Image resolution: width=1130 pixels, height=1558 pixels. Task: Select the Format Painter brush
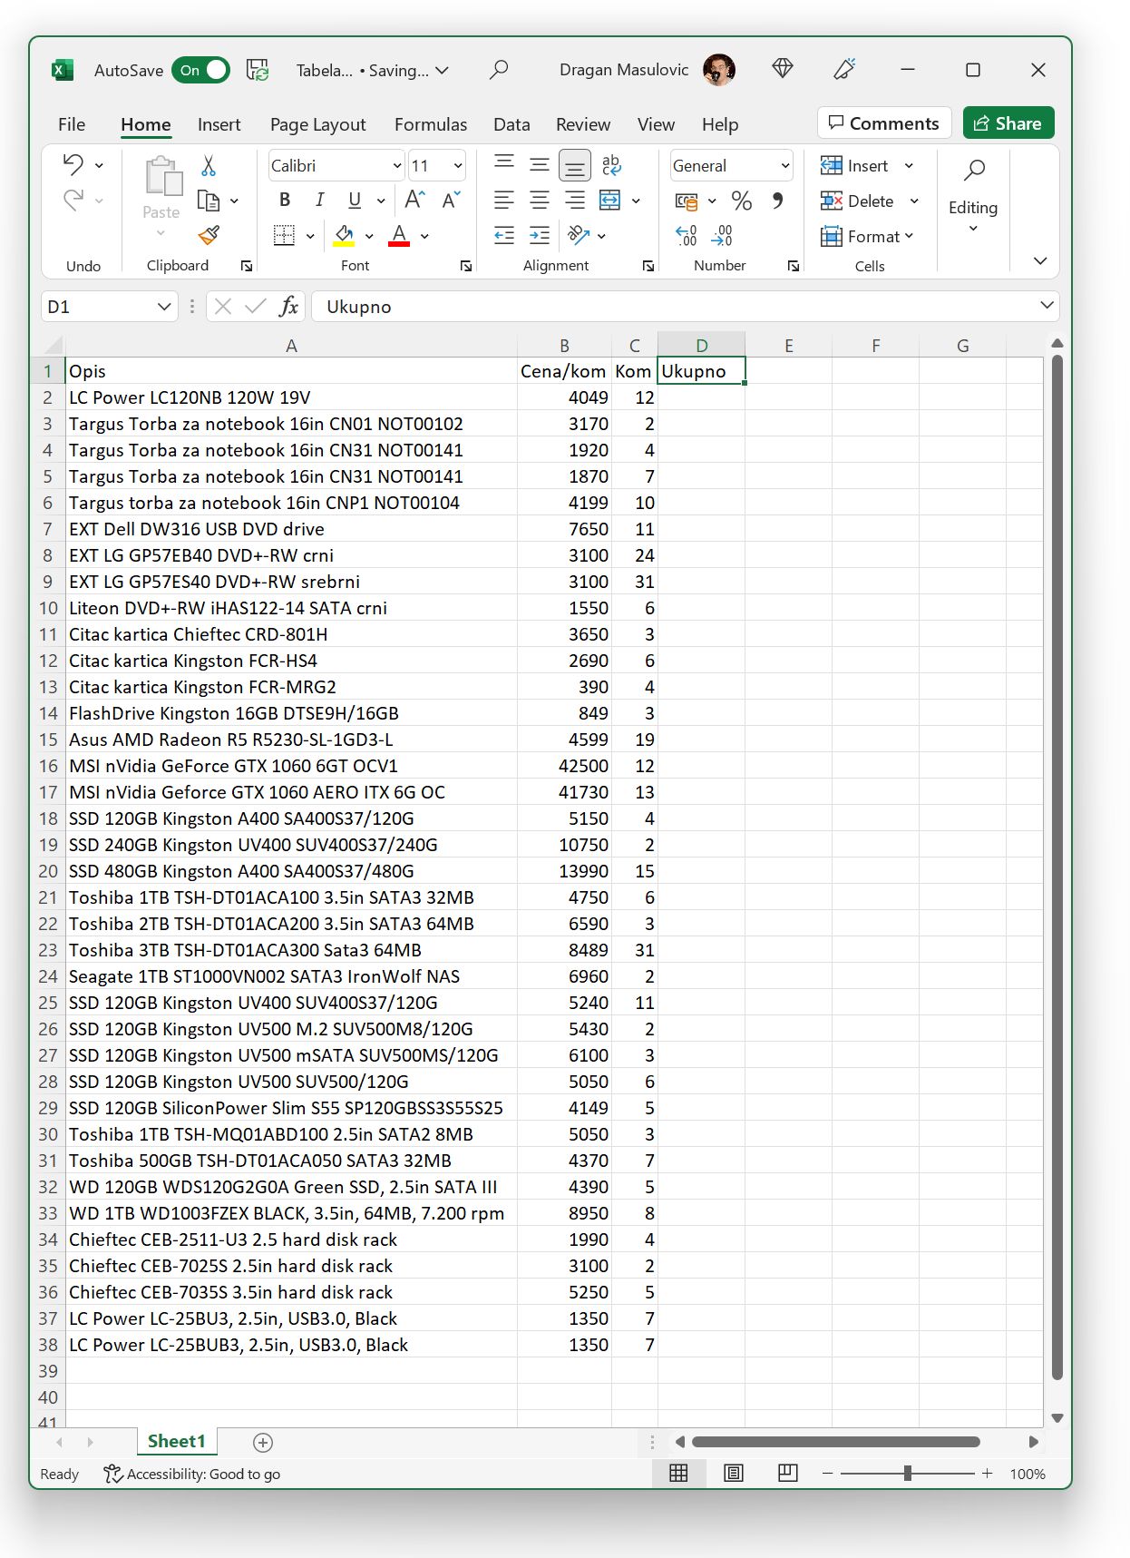(209, 236)
